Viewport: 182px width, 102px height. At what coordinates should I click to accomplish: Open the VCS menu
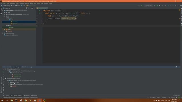coord(42,3)
